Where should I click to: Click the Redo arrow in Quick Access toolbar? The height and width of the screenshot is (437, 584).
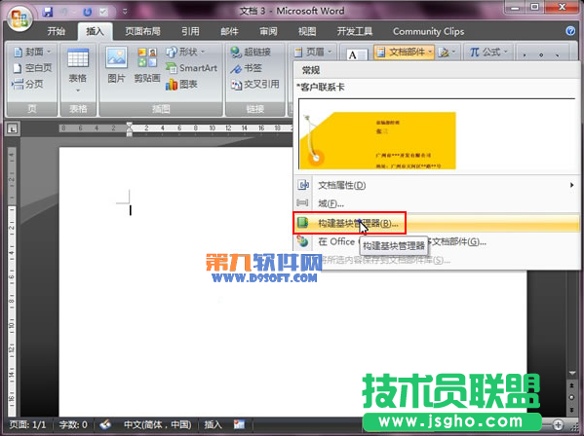(x=88, y=12)
